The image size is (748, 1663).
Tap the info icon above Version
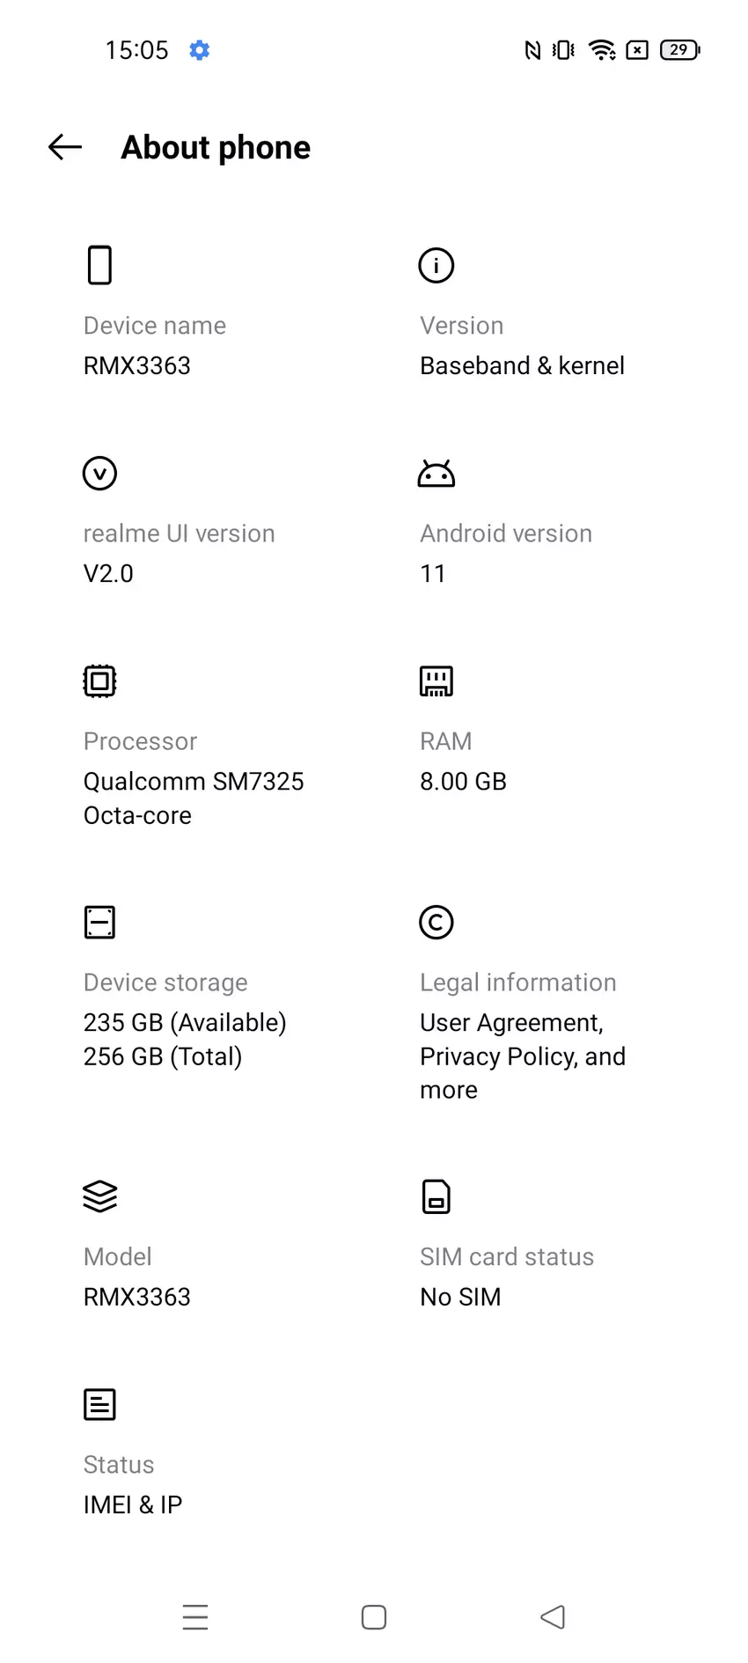436,265
